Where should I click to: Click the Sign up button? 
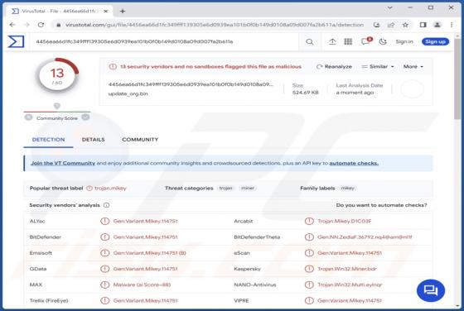click(x=435, y=41)
